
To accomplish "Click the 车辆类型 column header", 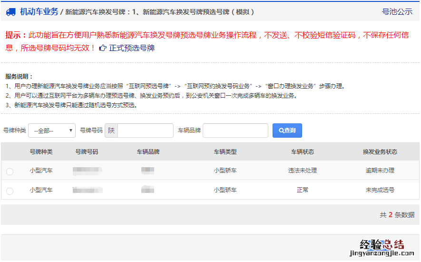I will point(225,152).
